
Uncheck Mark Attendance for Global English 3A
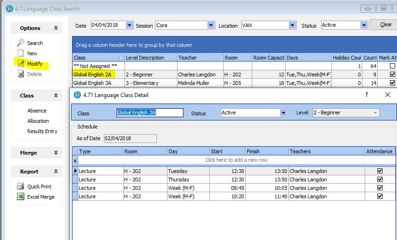coord(392,83)
